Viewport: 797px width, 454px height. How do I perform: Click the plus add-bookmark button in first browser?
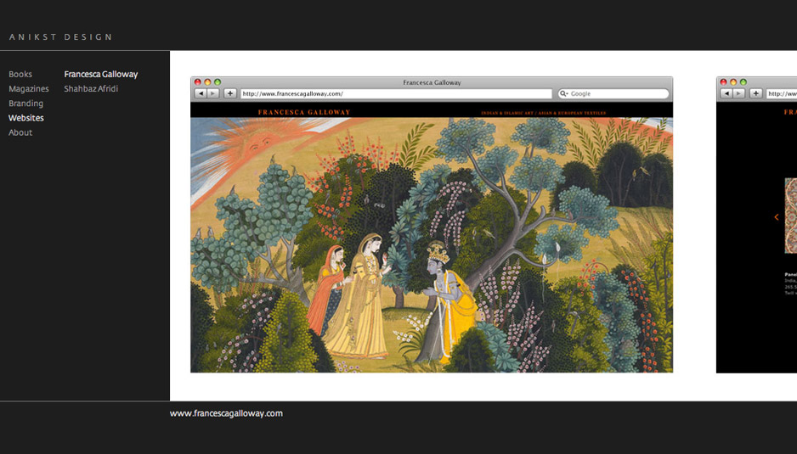point(230,93)
